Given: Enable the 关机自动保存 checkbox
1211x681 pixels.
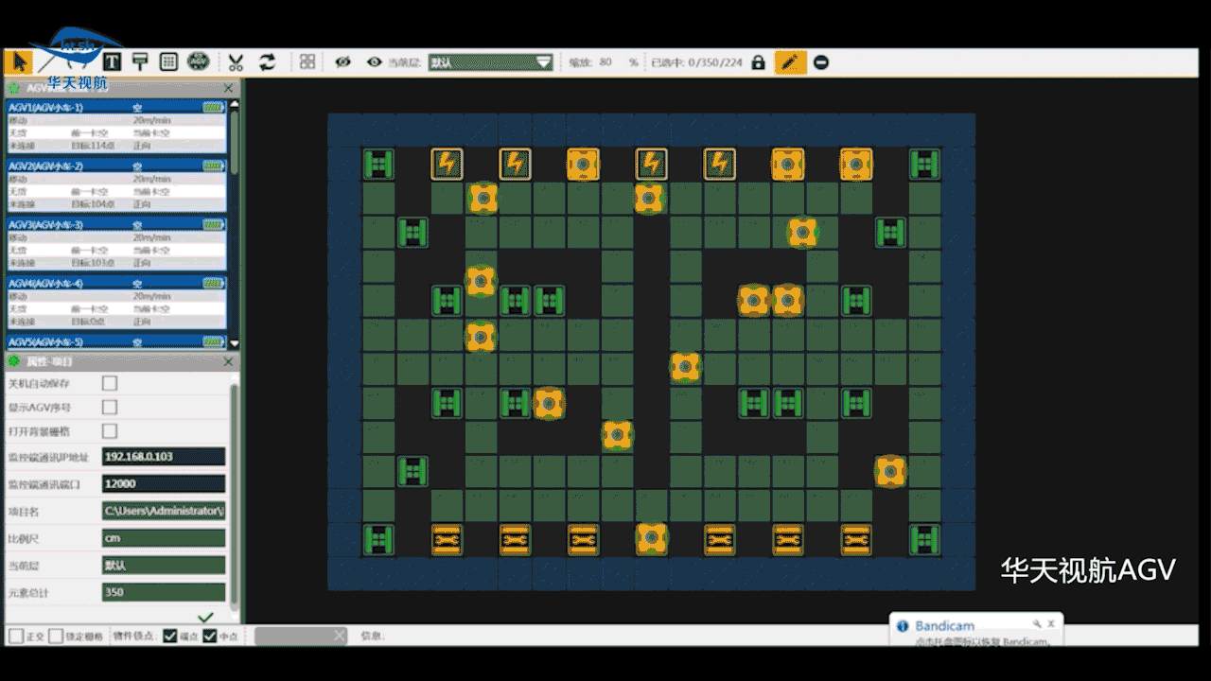Looking at the screenshot, I should pos(110,383).
